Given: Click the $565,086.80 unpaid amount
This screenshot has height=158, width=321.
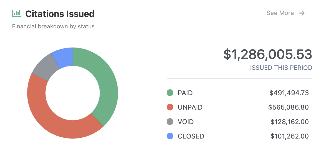Looking at the screenshot, I should tap(289, 107).
